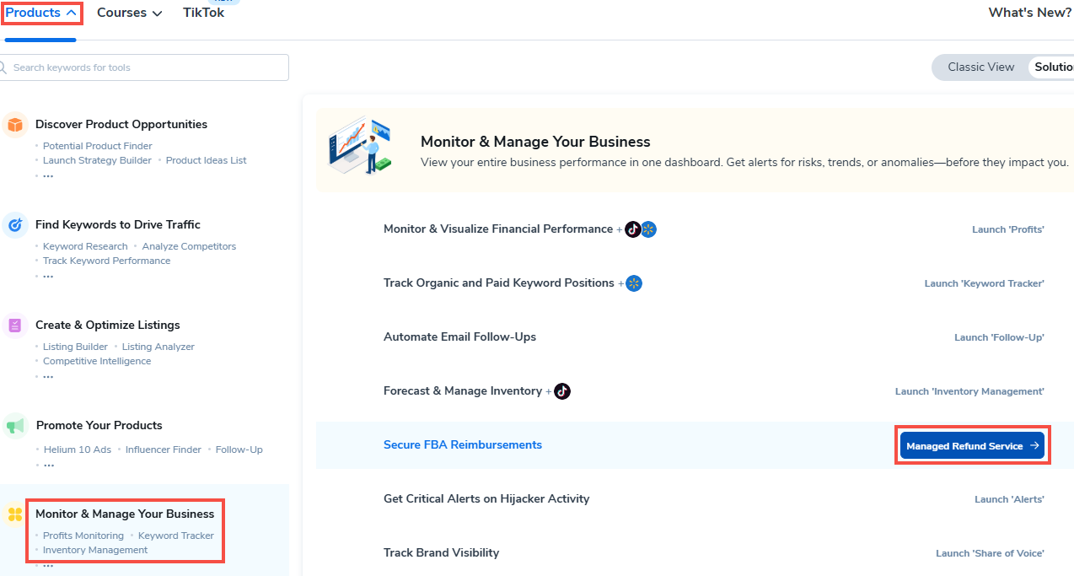This screenshot has width=1074, height=576.
Task: Collapse the Products dropdown menu
Action: [x=41, y=13]
